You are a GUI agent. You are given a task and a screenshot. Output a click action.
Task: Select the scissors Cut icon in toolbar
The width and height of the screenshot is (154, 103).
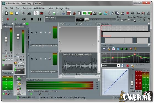(112, 13)
